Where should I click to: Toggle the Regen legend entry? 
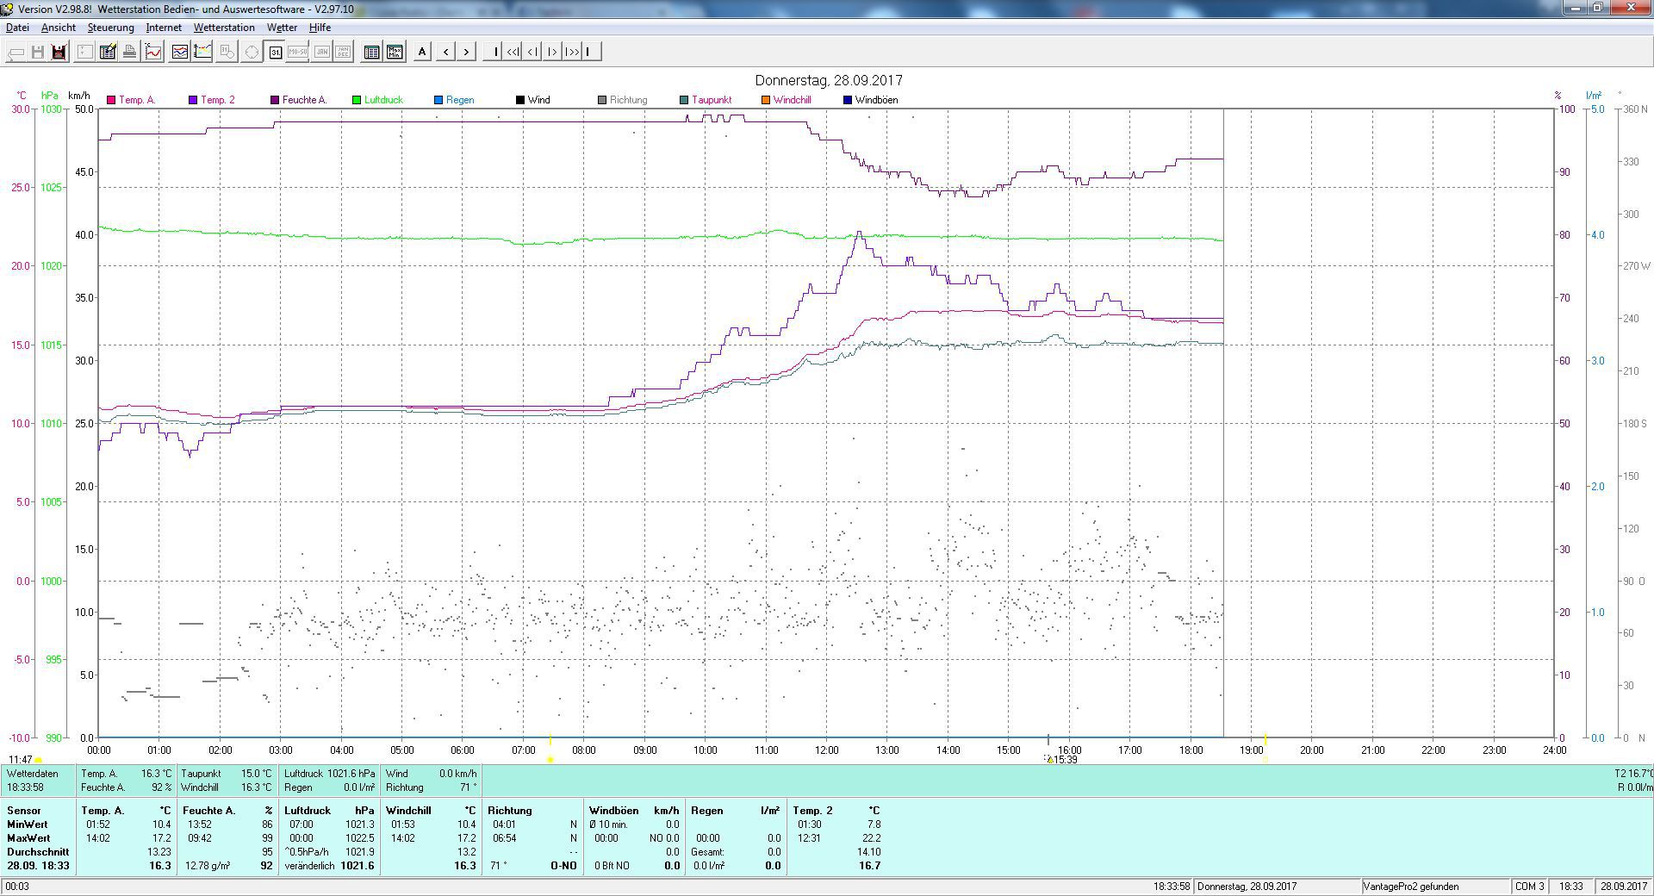(x=454, y=100)
